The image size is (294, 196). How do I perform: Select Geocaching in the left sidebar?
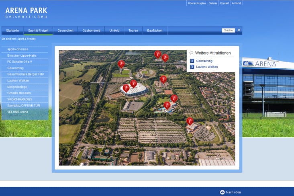pyautogui.click(x=25, y=68)
